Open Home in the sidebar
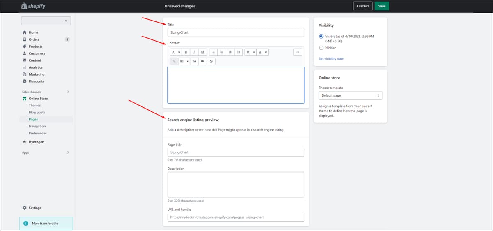This screenshot has height=231, width=493. (x=33, y=32)
